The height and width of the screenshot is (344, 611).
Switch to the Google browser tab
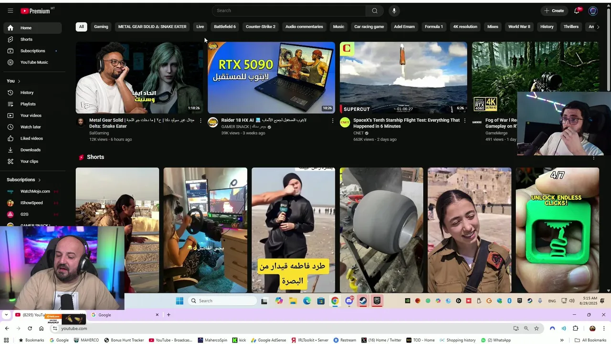tap(125, 315)
